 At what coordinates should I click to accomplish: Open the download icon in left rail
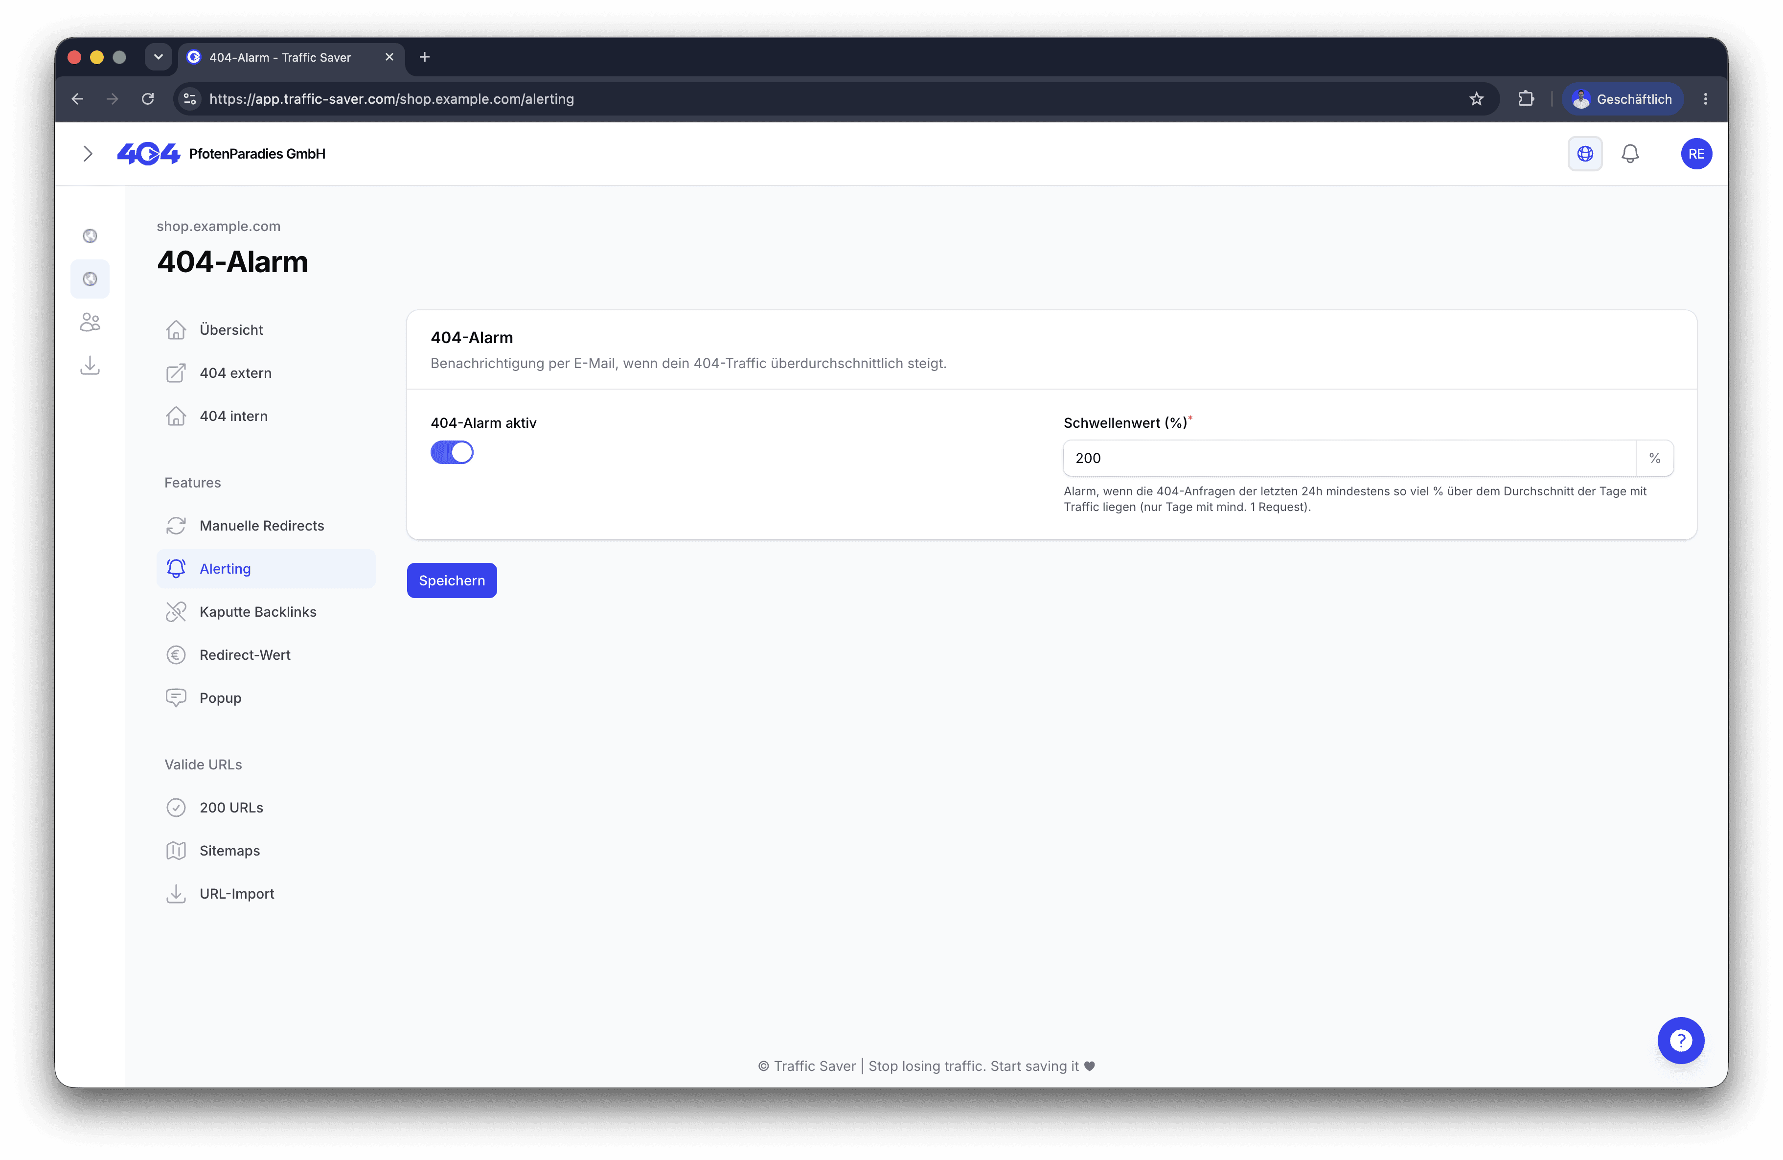click(x=90, y=365)
